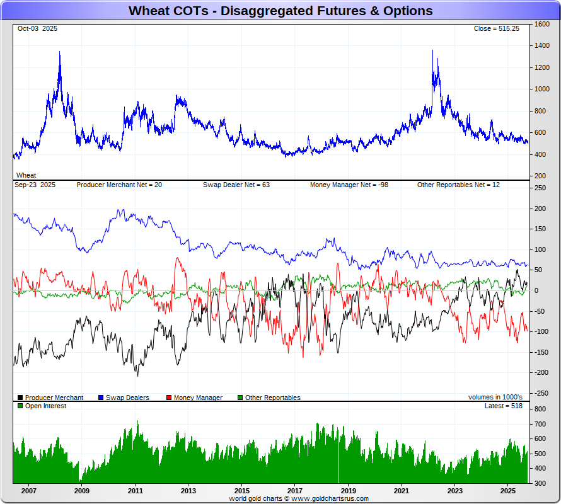Click the 'Money Manager' legend label

tap(198, 398)
